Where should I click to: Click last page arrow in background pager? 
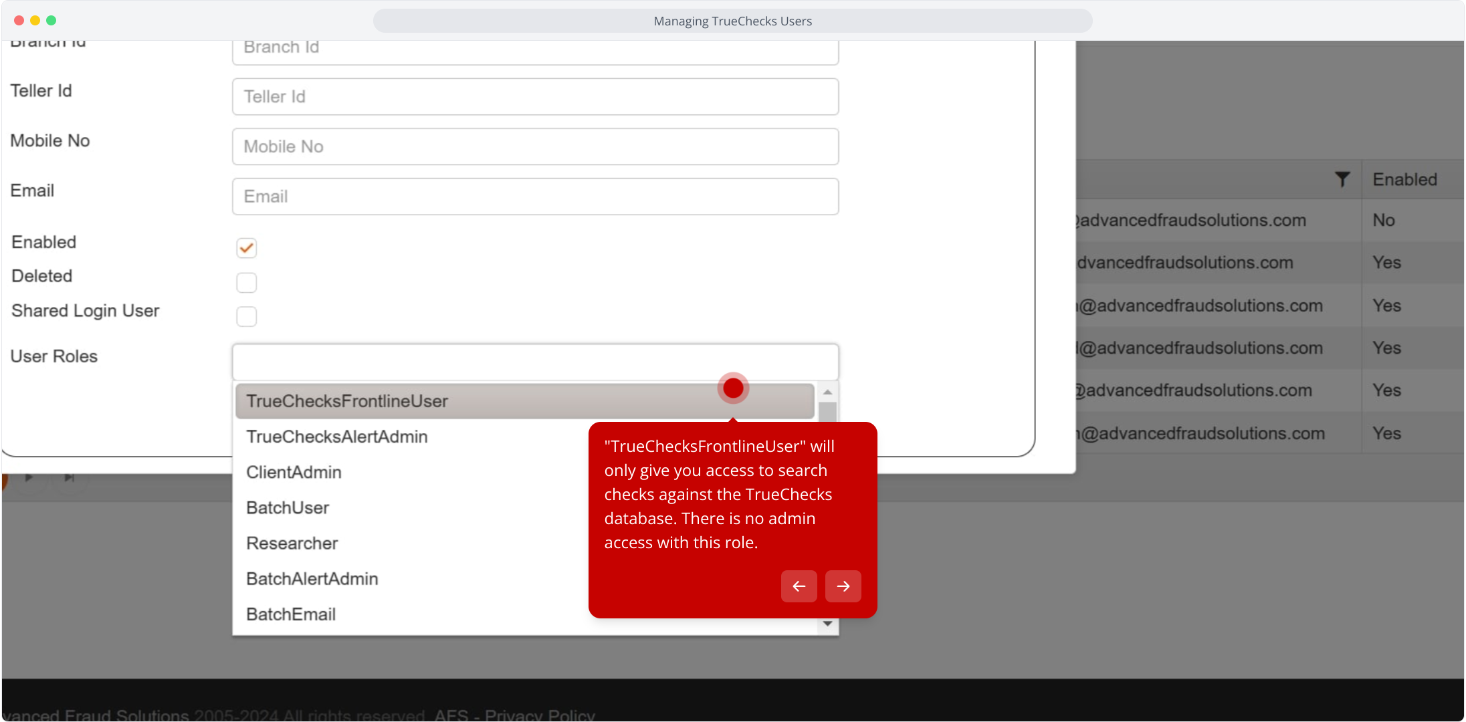pos(69,477)
